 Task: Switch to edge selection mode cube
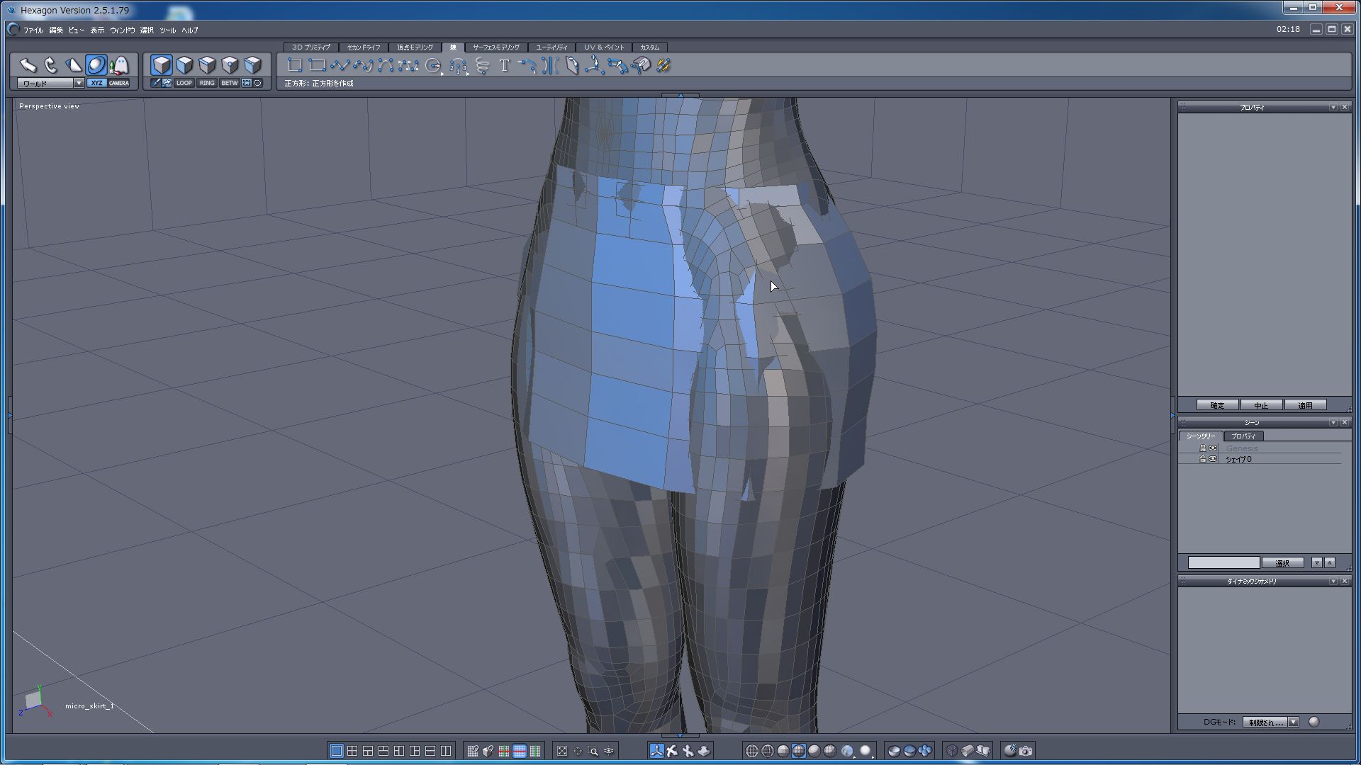207,66
